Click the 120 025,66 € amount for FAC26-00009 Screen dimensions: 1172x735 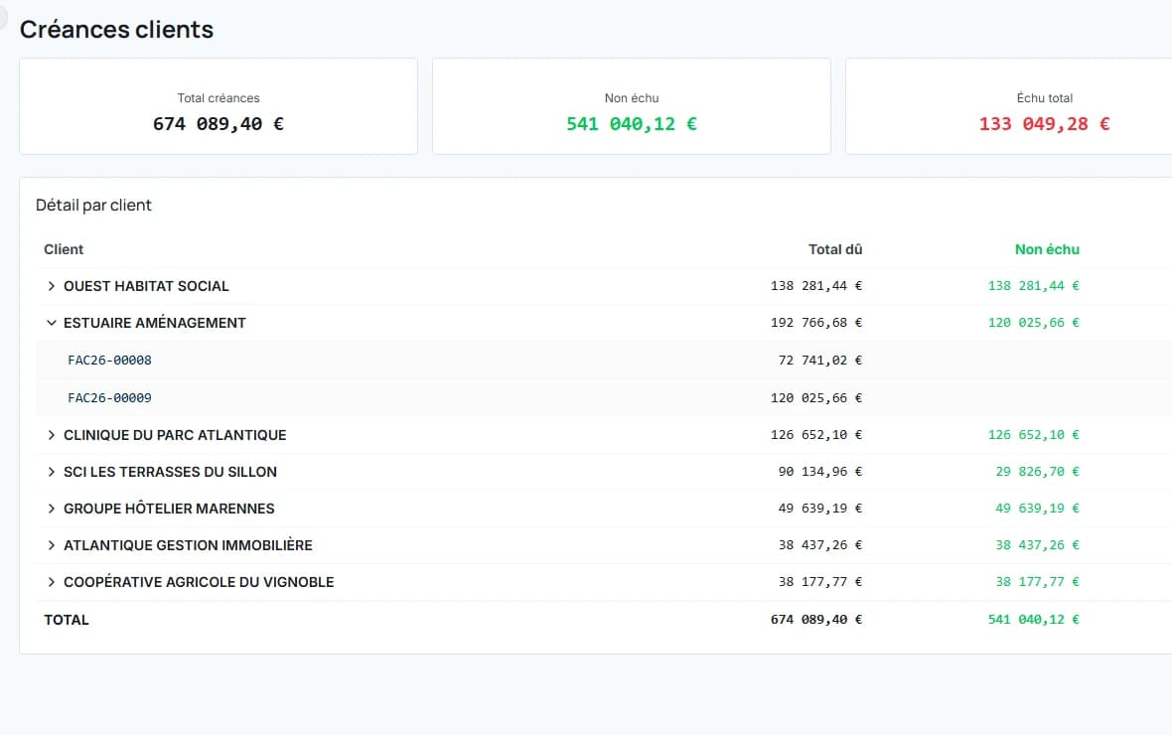tap(816, 397)
